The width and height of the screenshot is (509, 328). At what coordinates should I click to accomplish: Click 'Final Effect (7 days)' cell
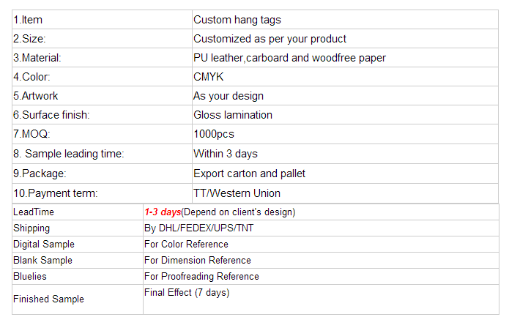coord(321,299)
